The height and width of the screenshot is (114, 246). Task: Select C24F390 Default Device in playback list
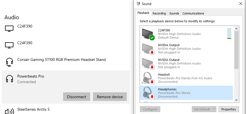(186, 34)
